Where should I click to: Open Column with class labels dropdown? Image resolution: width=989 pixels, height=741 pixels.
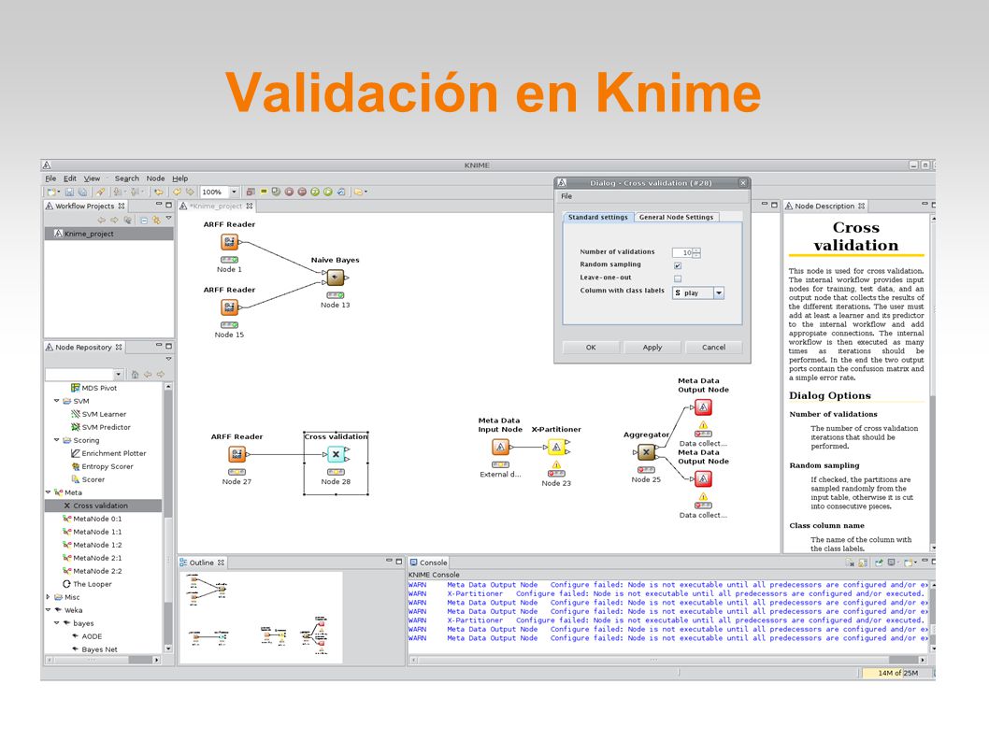pyautogui.click(x=719, y=292)
